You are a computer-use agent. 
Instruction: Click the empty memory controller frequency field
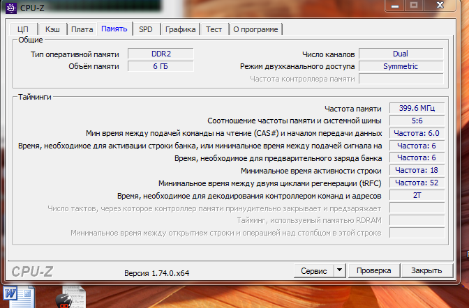[401, 79]
